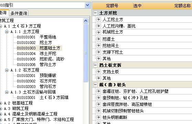The width and height of the screenshot is (192, 124).
Task: Expand the 凿预制桩、钻(冲)孔桩 row
Action: point(99,98)
